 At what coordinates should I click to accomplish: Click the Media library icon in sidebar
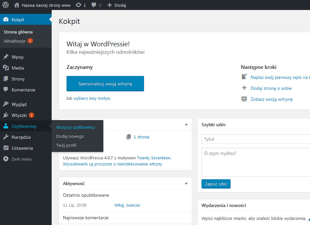pyautogui.click(x=6, y=68)
